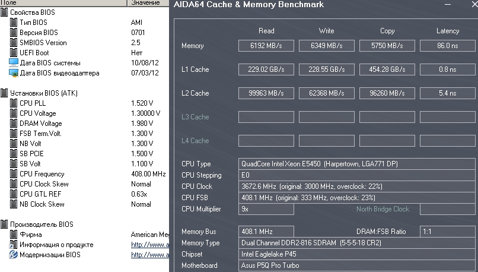Click the L2 Cache Copy value 96260 MB/s
This screenshot has width=478, height=272.
387,93
